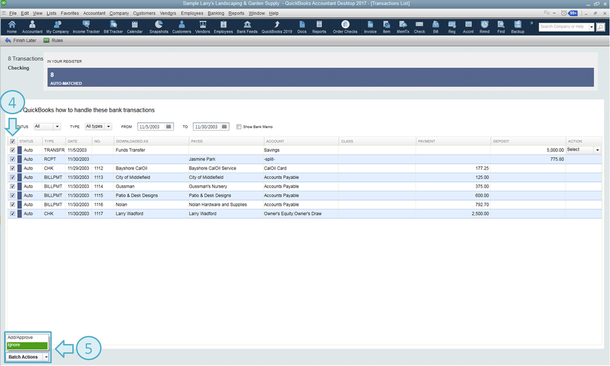Viewport: 610px width, 366px height.
Task: Open the File menu
Action: coord(13,13)
